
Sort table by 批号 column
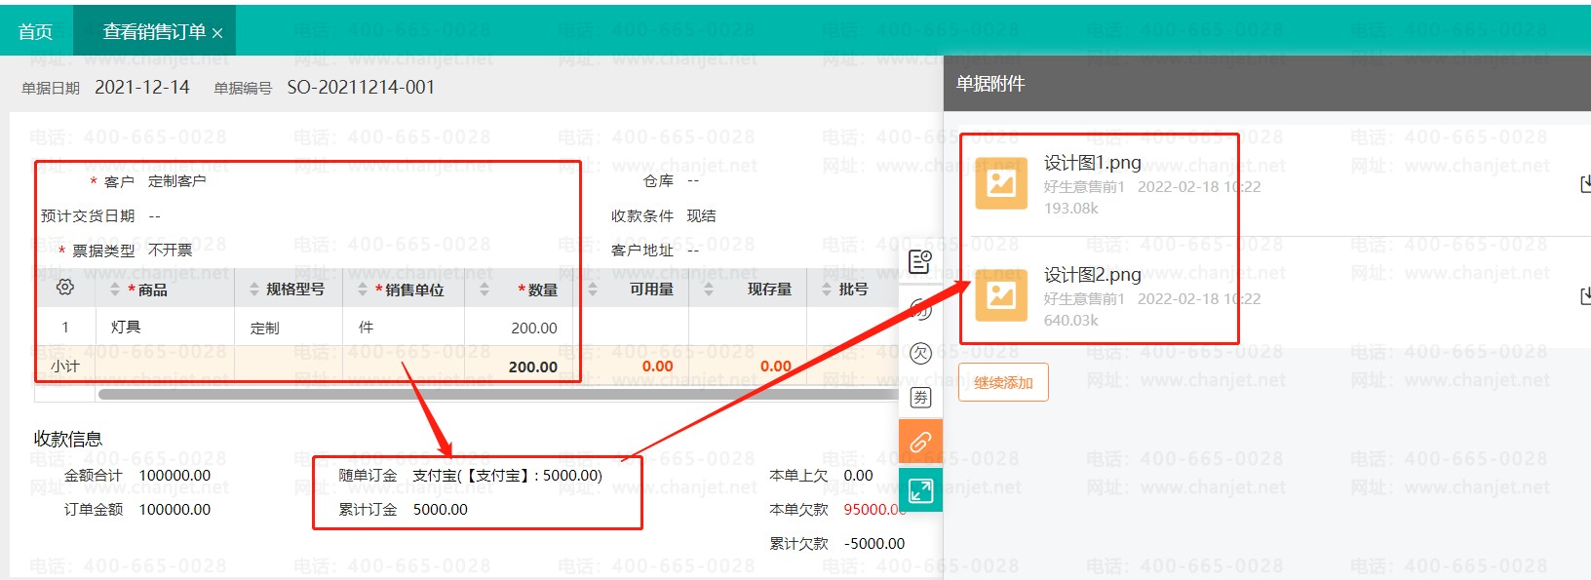pos(827,290)
